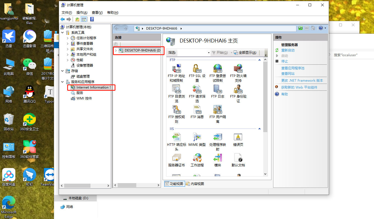Open the 帮助(H) menu
The height and width of the screenshot is (219, 374).
tap(113, 13)
